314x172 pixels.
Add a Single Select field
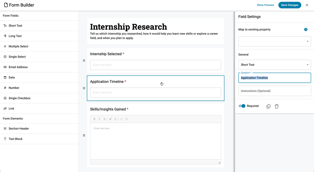[x=17, y=57]
